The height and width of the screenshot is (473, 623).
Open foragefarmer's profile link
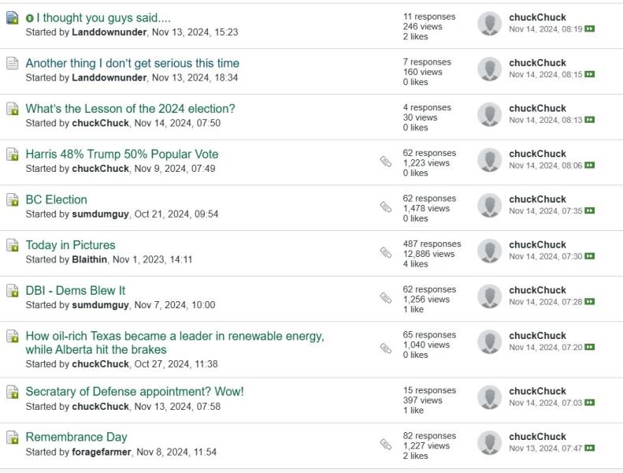(x=101, y=452)
